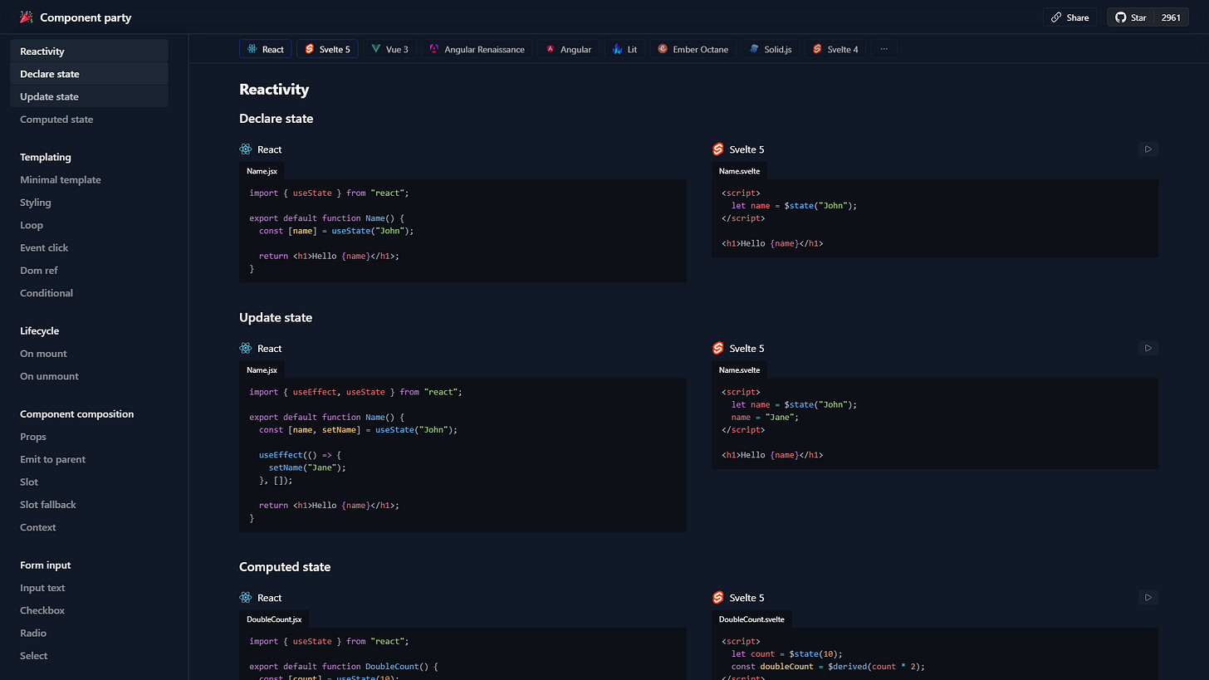Click the Svelte icon under Declare state
Viewport: 1209px width, 680px height.
718,149
